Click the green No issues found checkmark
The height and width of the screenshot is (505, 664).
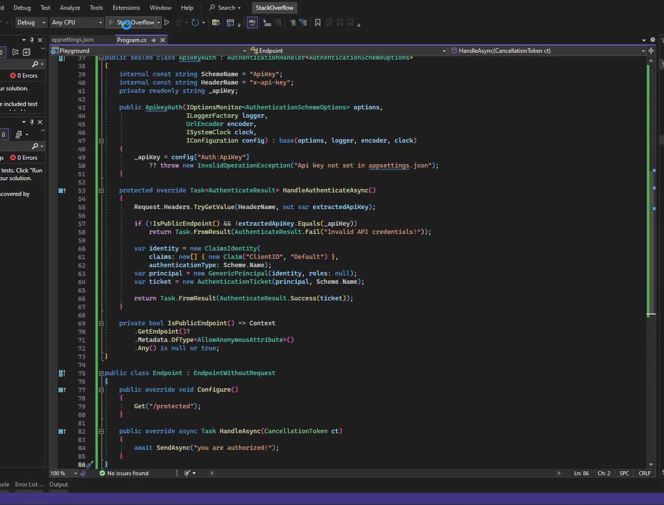102,473
